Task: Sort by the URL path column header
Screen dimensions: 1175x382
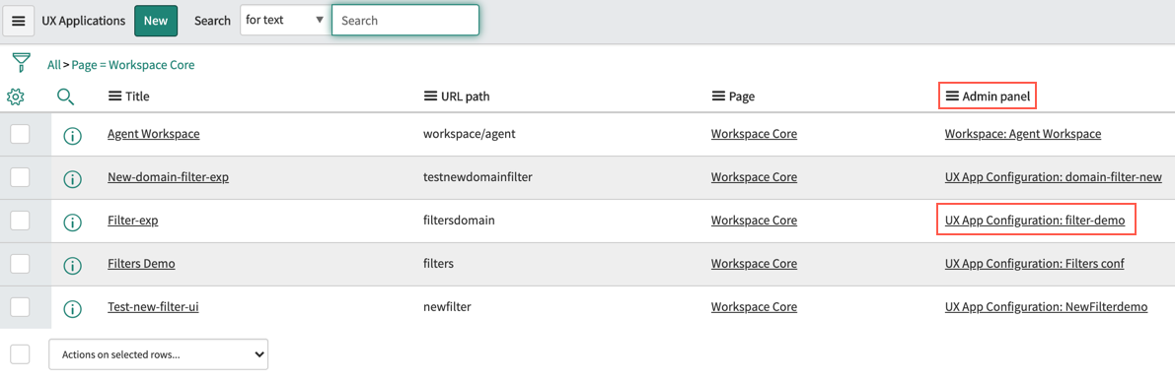Action: point(466,96)
